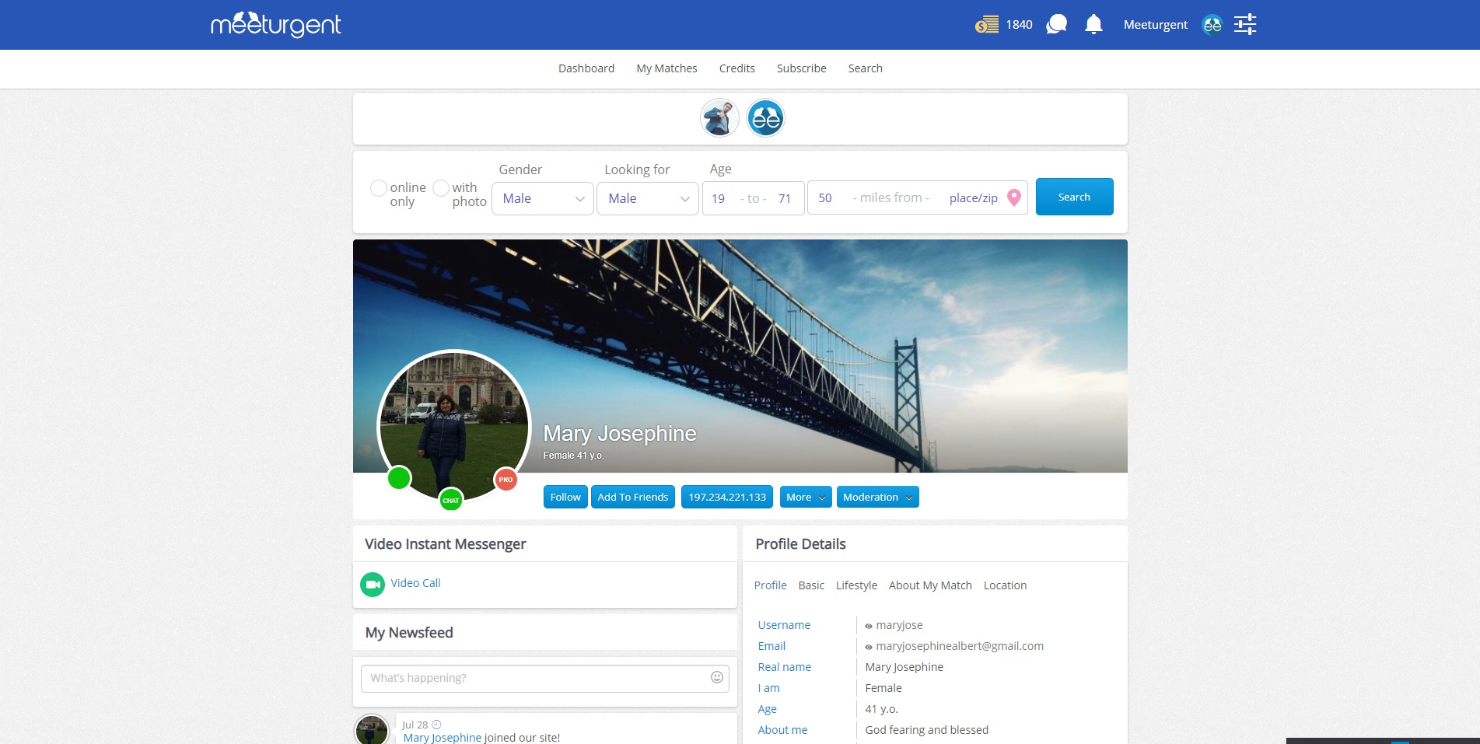The height and width of the screenshot is (744, 1480).
Task: Open the Looking for dropdown
Action: (648, 198)
